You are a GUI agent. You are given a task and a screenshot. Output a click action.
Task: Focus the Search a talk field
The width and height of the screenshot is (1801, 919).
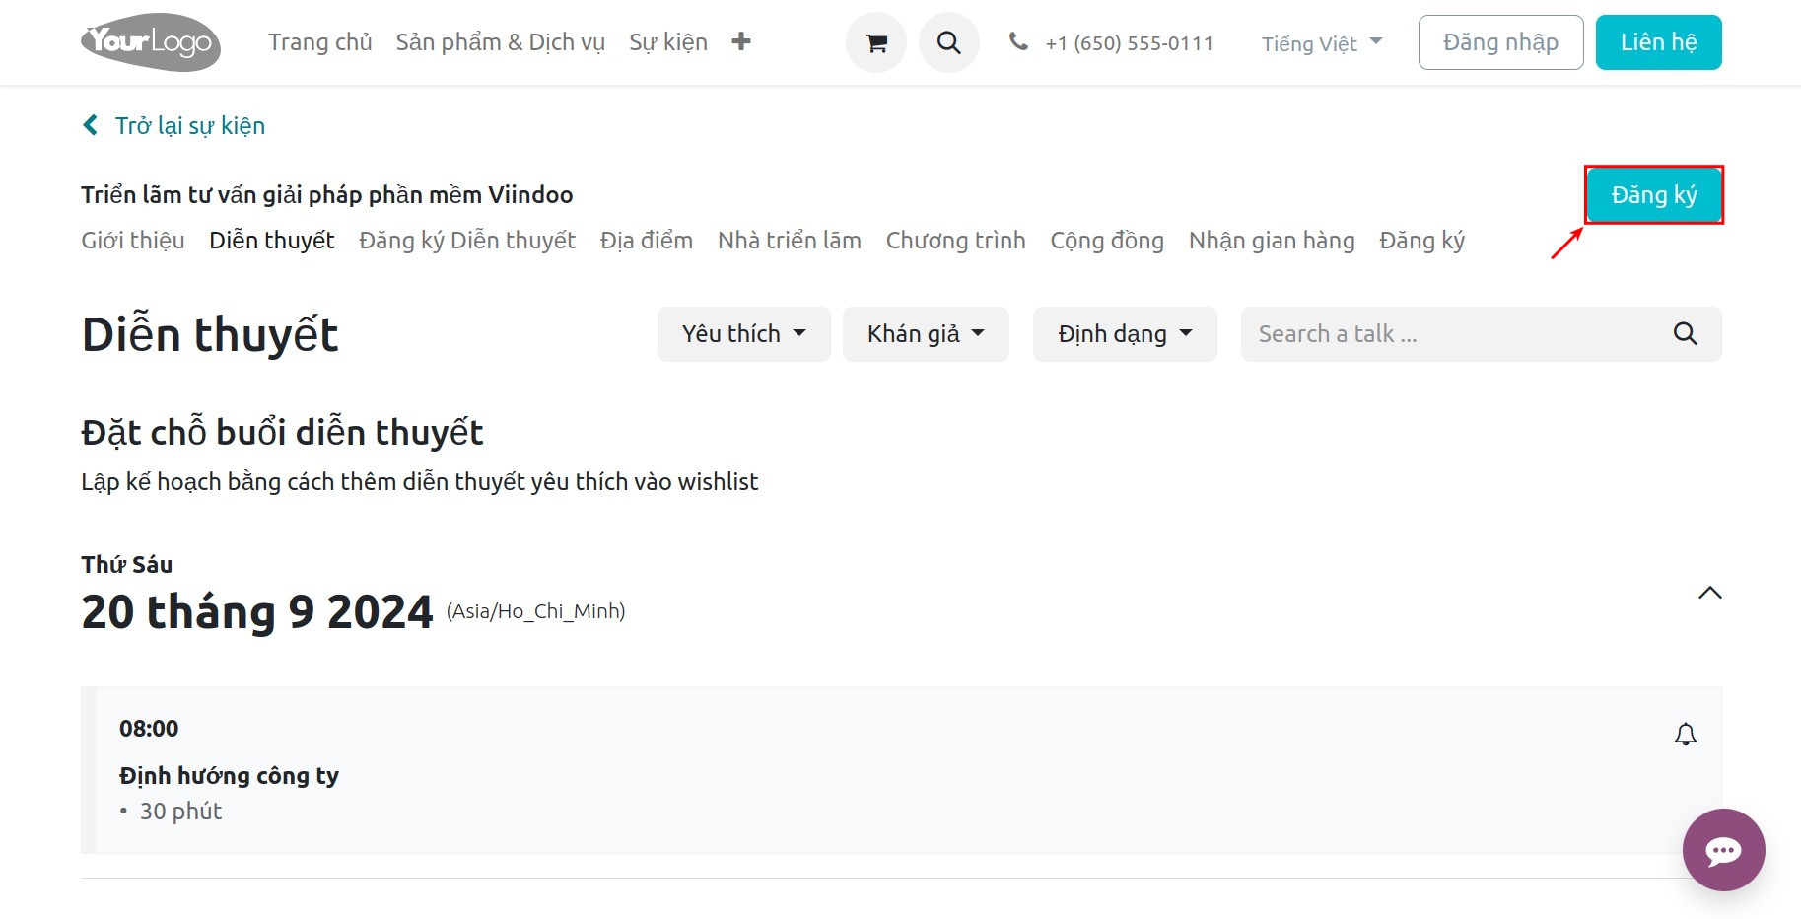tap(1455, 334)
